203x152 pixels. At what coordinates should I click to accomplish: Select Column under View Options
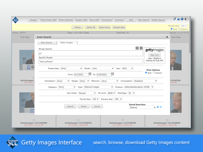coord(154,73)
